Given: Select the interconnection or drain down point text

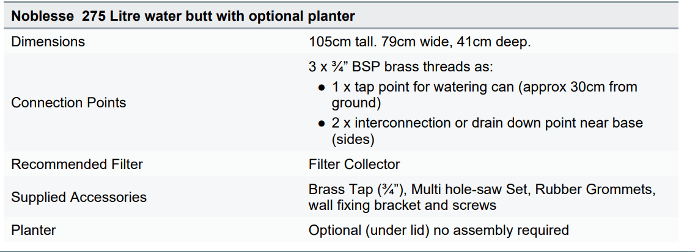Looking at the screenshot, I should [x=487, y=123].
